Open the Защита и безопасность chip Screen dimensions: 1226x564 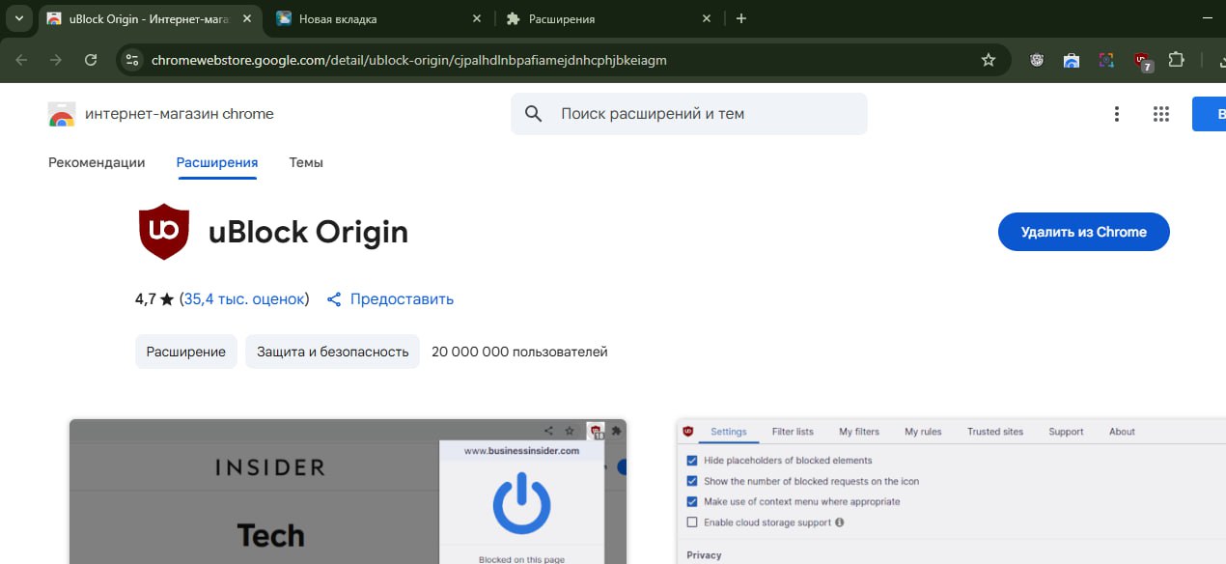[333, 352]
